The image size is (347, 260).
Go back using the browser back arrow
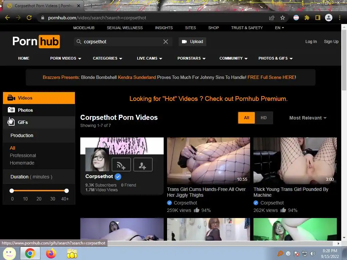tap(7, 18)
